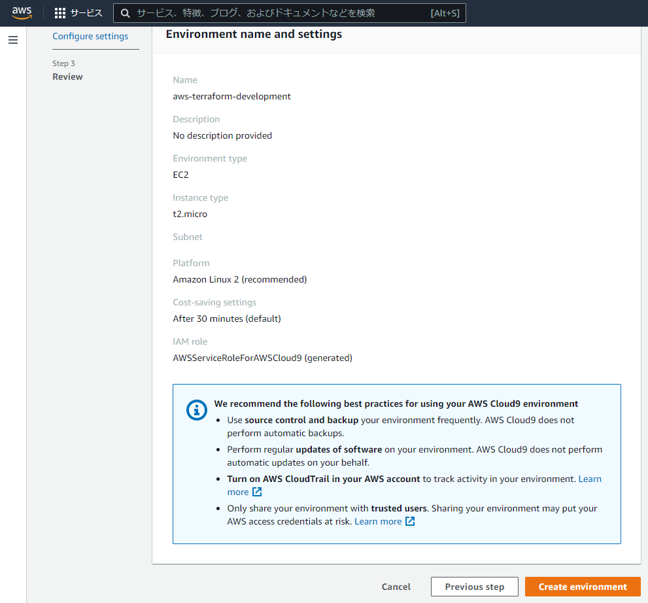Click the Platform label
648x603 pixels.
192,264
